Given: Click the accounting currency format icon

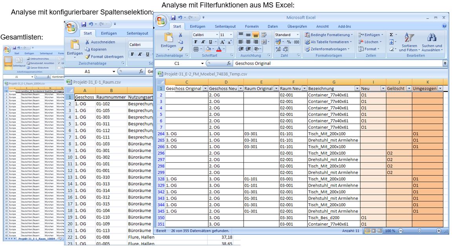Looking at the screenshot, I should [x=278, y=42].
